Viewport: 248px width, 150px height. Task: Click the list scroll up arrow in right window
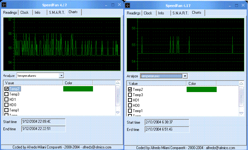click(241, 84)
